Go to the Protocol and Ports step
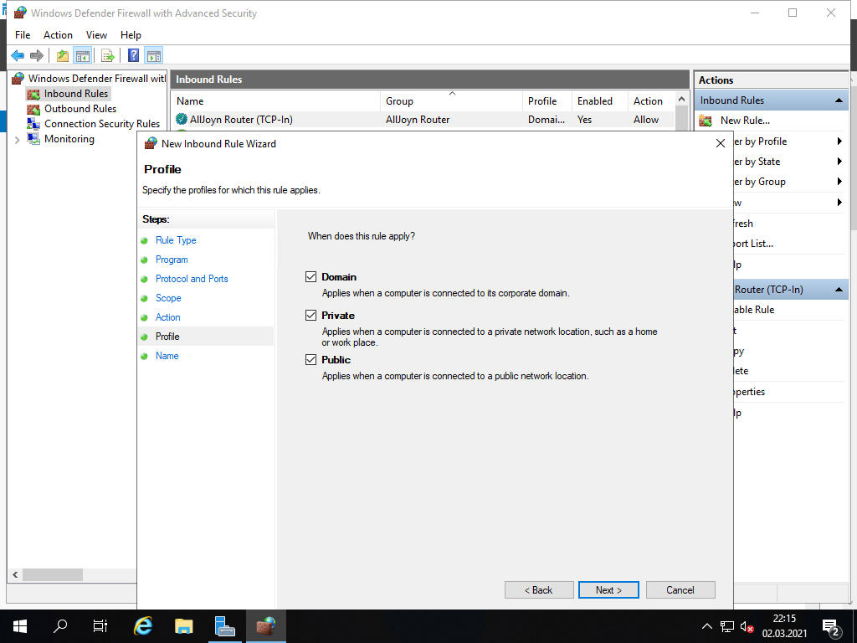 coord(192,279)
